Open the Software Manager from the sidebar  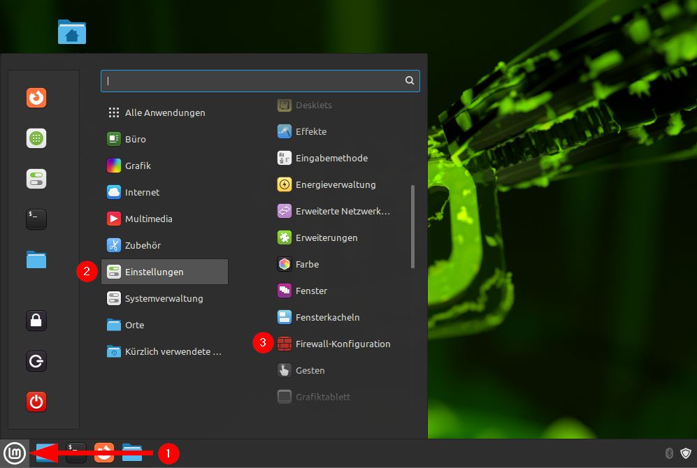pos(36,138)
